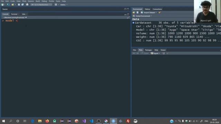This screenshot has height=124, width=221.
Task: Click the Save document icon
Action: (x=19, y=4)
